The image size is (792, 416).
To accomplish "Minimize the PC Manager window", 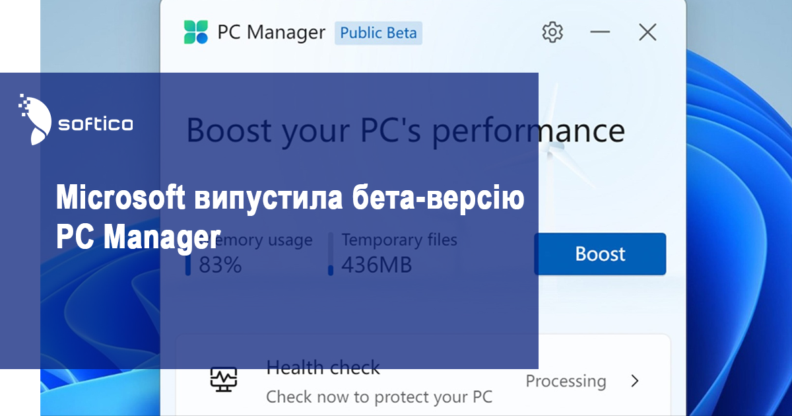I will pyautogui.click(x=600, y=32).
